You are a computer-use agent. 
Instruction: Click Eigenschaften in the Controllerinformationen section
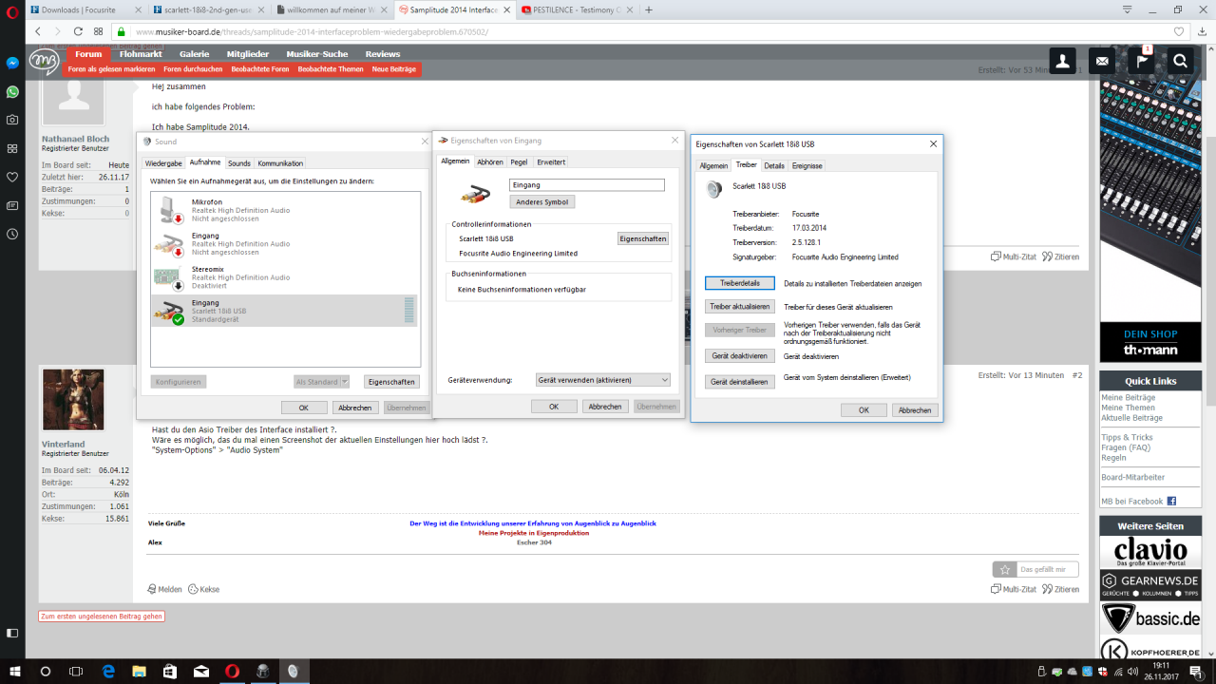pyautogui.click(x=643, y=238)
